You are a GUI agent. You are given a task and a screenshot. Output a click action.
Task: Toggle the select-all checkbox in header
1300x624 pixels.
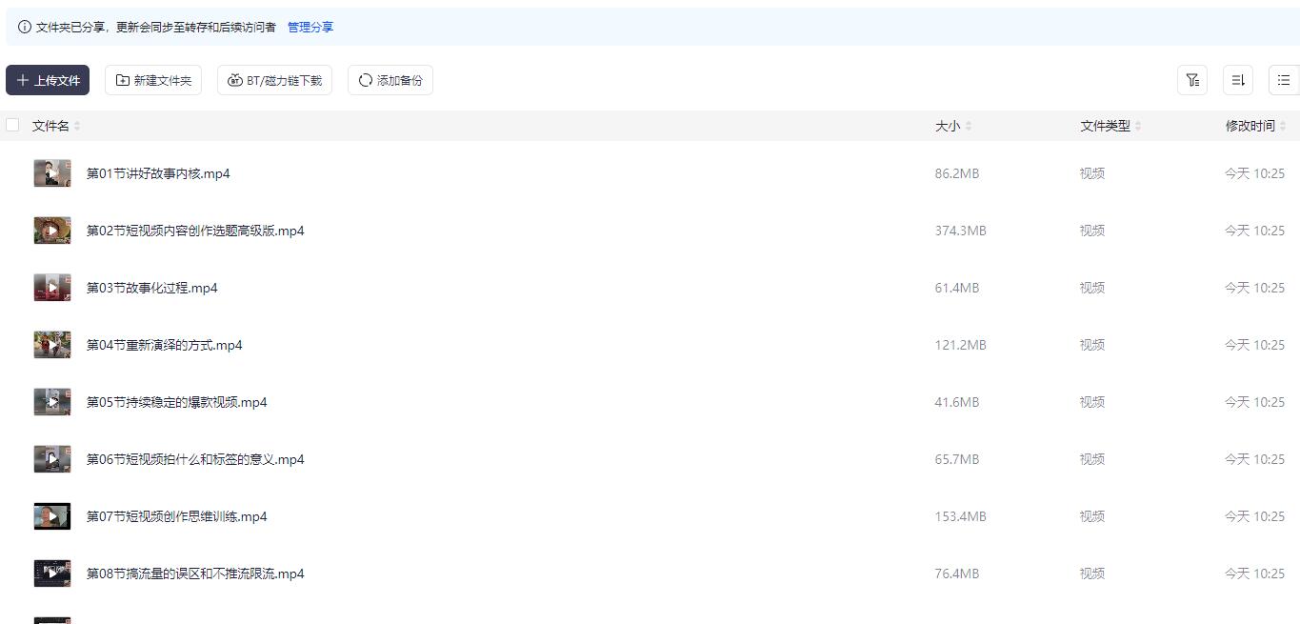click(12, 125)
